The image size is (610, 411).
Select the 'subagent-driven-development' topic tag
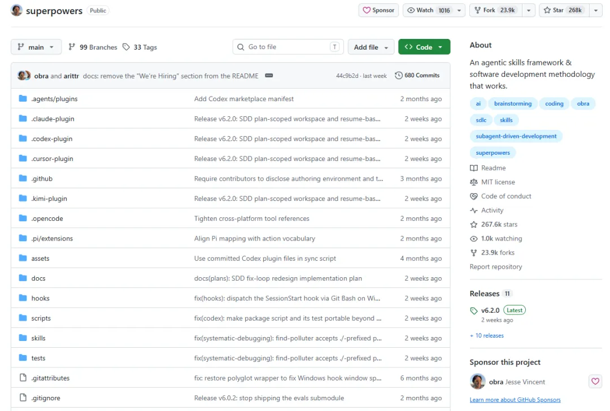click(516, 136)
